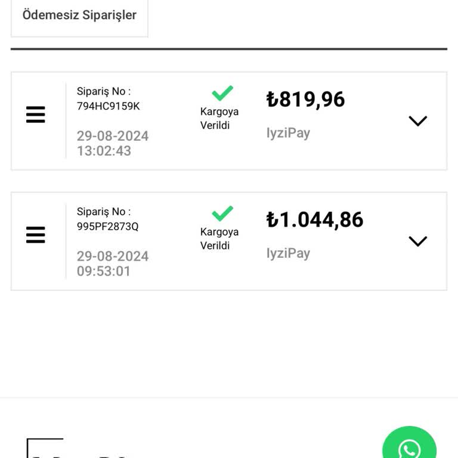Click the ₺1.044,86 order total
This screenshot has width=458, height=458.
tap(314, 219)
